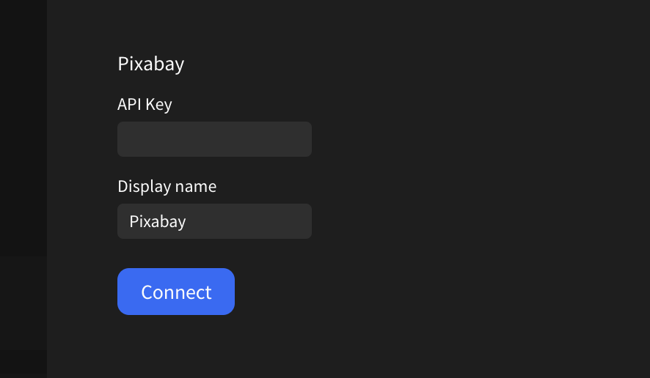Place cursor in the empty API Key box
650x378 pixels.
point(214,139)
